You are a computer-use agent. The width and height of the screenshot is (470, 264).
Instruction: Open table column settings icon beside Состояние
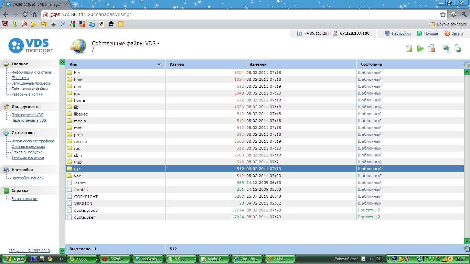[x=467, y=64]
